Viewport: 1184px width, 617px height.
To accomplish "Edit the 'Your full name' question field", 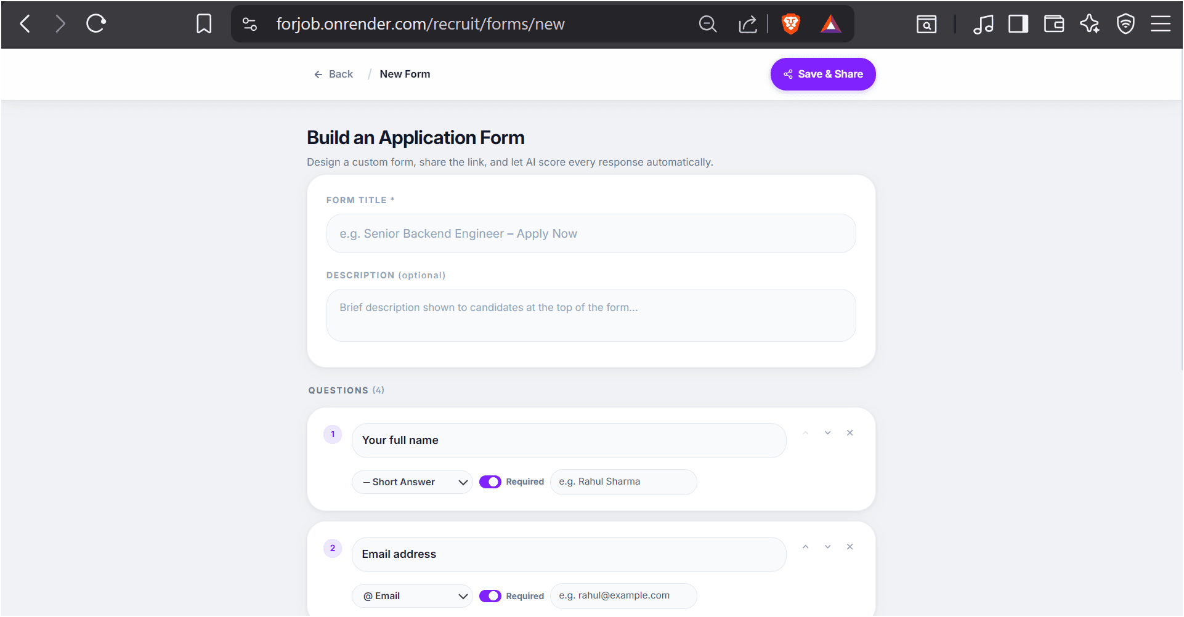I will pos(569,440).
